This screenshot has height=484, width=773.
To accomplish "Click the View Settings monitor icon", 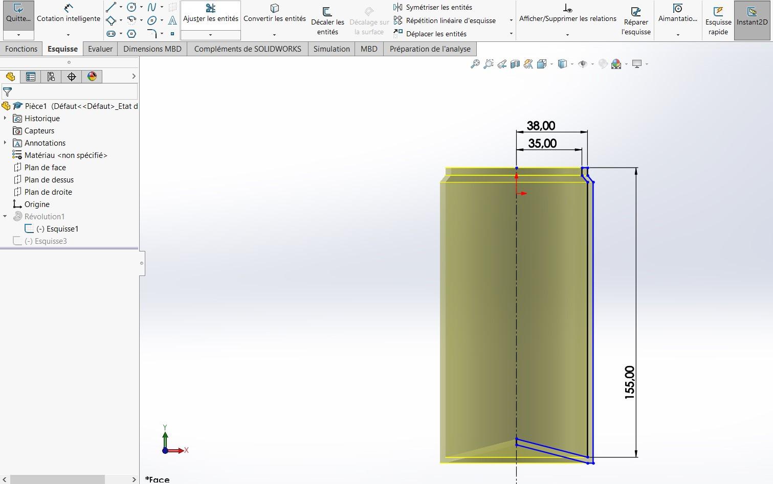I will point(637,64).
